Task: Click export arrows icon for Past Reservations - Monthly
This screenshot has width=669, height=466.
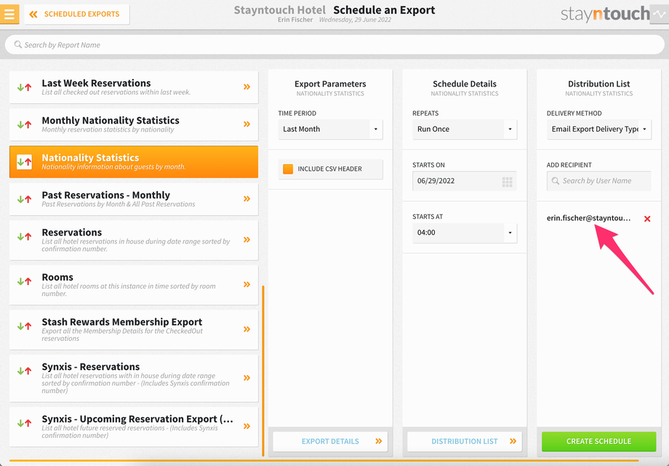Action: [x=24, y=199]
